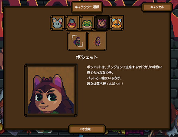Click the ポシェット character name heading
This screenshot has height=137, width=178.
[x=87, y=57]
